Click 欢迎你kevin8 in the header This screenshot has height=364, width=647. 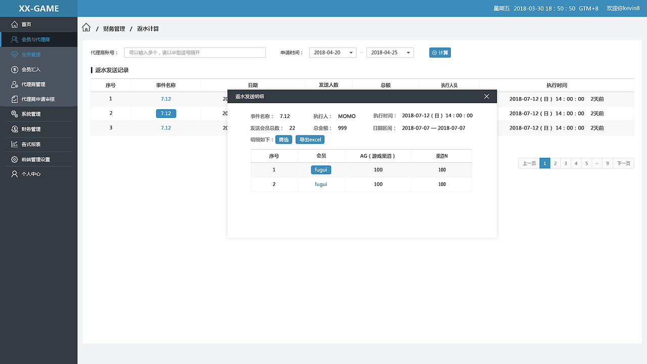click(623, 9)
